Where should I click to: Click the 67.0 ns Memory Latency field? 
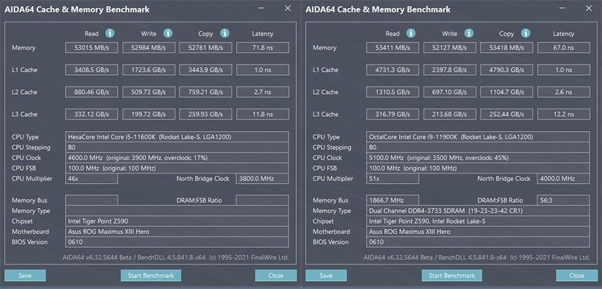point(563,47)
